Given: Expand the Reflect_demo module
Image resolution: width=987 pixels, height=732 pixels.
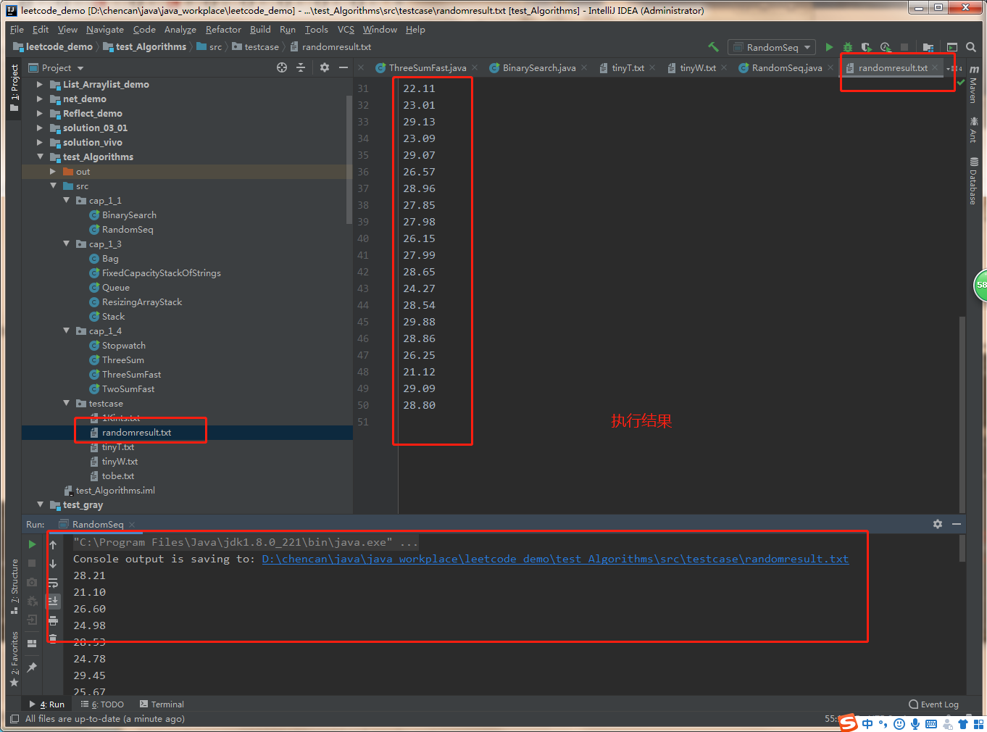Looking at the screenshot, I should tap(40, 113).
